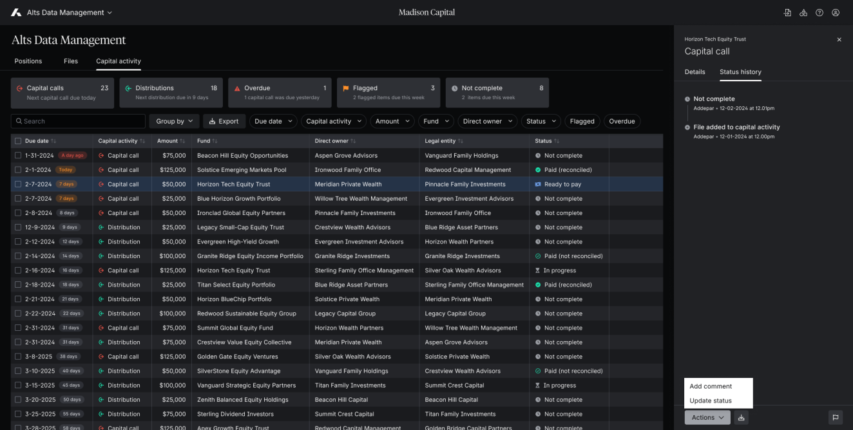Choose Update status from Actions menu
Viewport: 853px width, 430px height.
click(711, 401)
